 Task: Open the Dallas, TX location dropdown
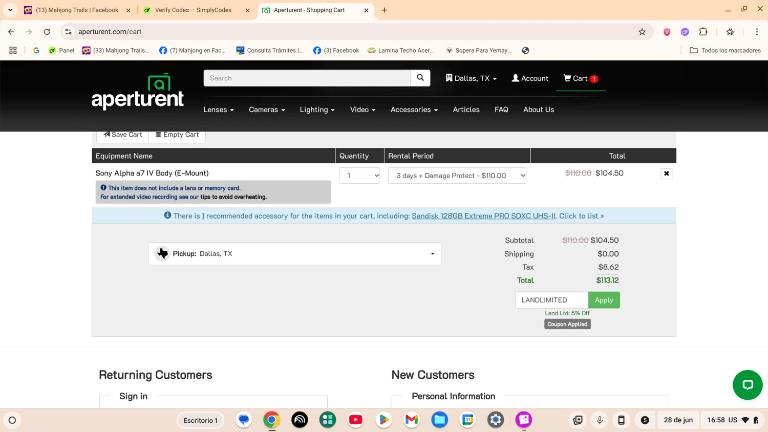tap(471, 78)
